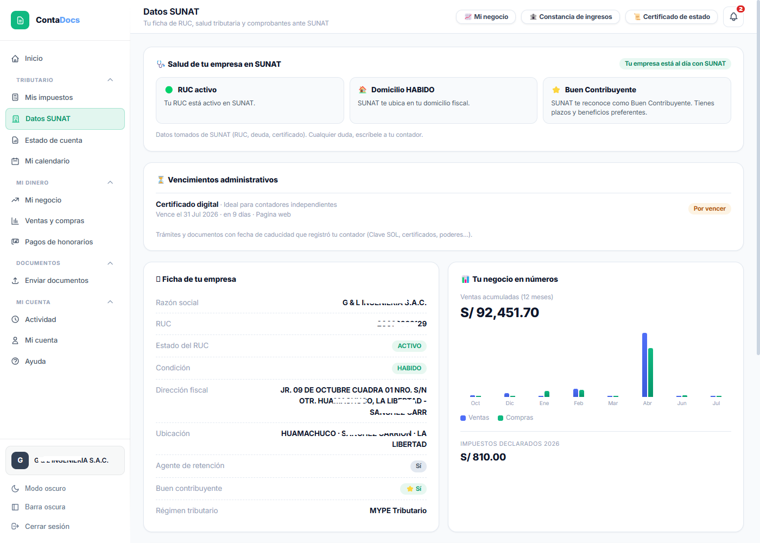Click the Cerrar sesión logout icon
The width and height of the screenshot is (760, 543).
coord(15,527)
